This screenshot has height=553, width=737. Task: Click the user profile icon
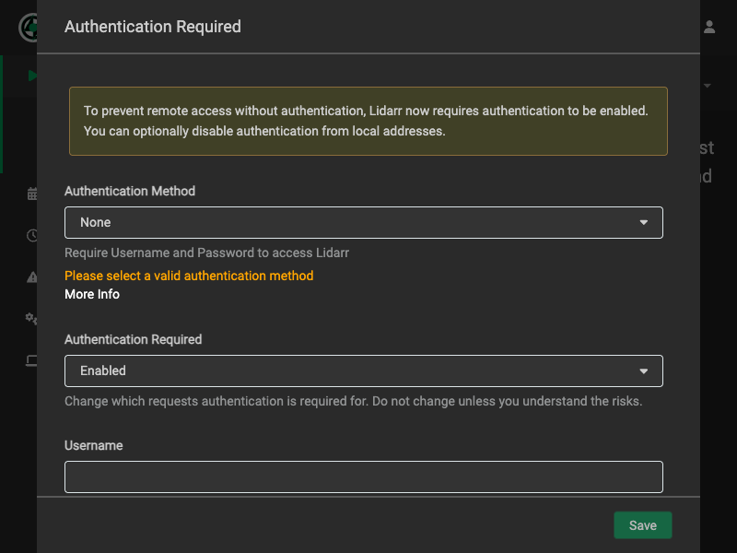(x=709, y=28)
